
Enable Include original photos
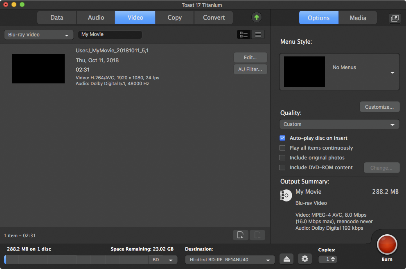pos(282,157)
